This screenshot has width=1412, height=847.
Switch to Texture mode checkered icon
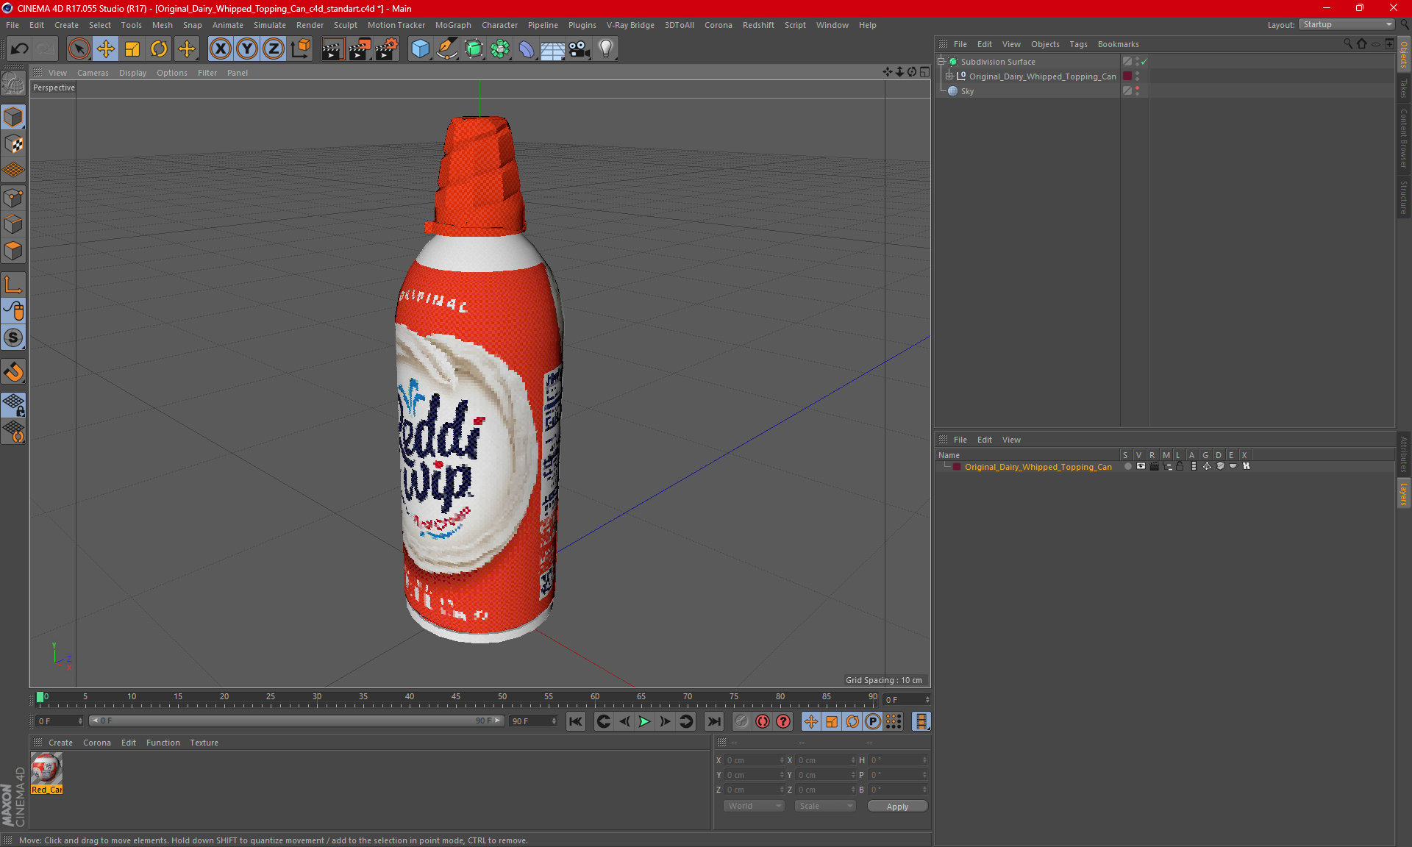pos(13,144)
